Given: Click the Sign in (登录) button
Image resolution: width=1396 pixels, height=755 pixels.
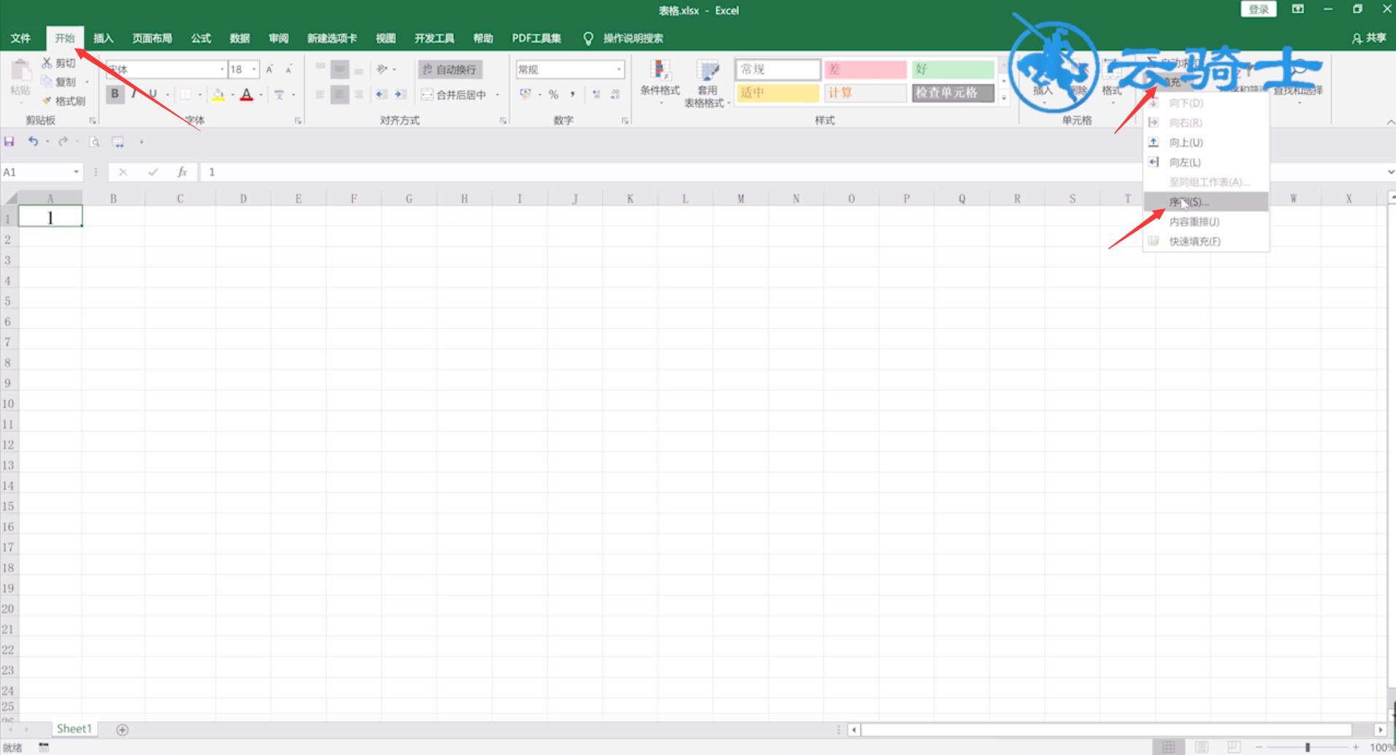Looking at the screenshot, I should 1258,9.
